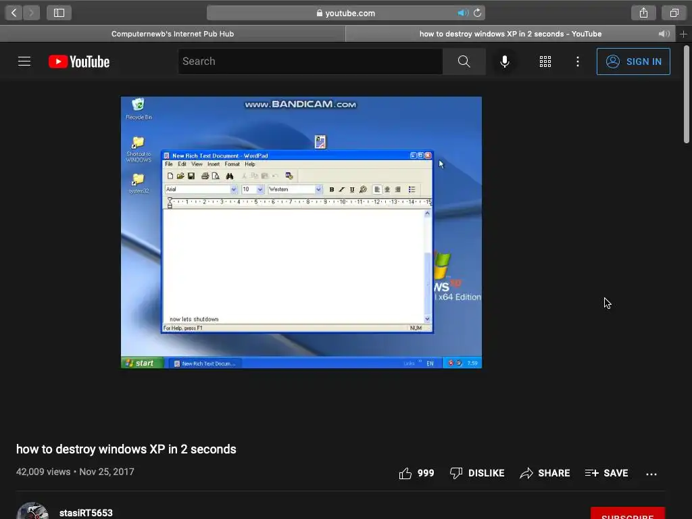692x519 pixels.
Task: Align text left in WordPad
Action: 377,189
